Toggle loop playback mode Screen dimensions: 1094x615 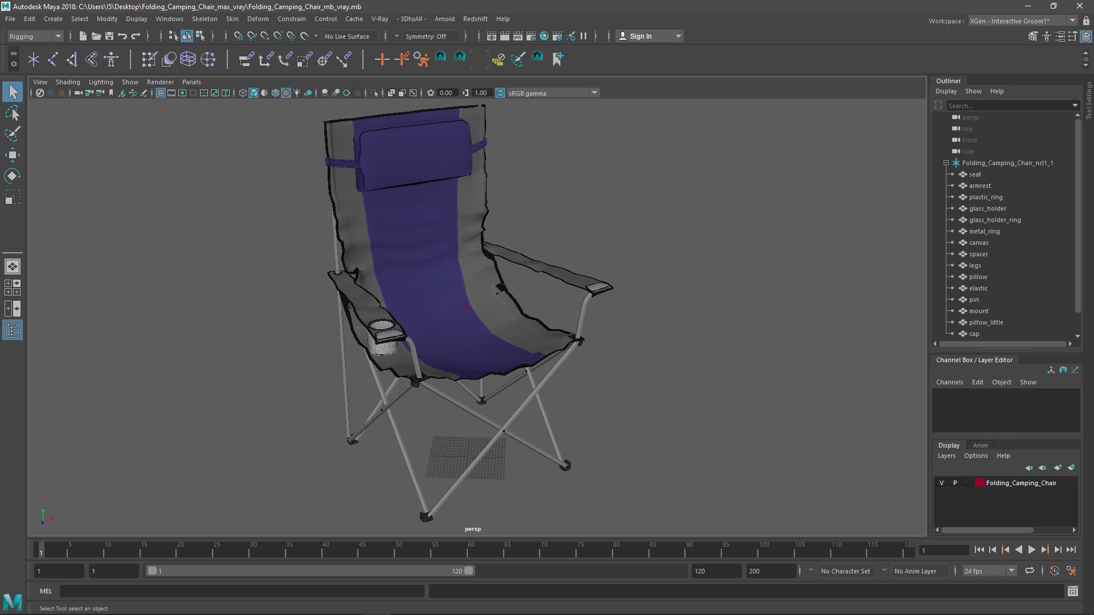pos(1029,571)
